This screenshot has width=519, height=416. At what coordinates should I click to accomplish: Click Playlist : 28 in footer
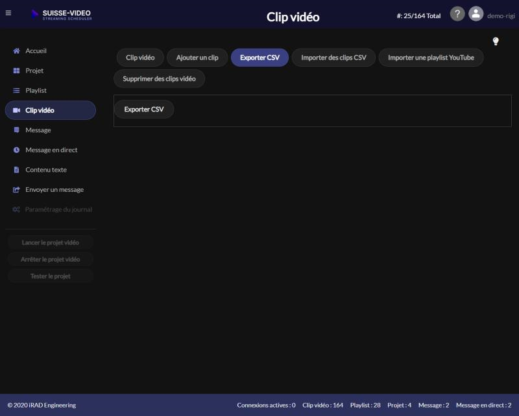point(365,405)
